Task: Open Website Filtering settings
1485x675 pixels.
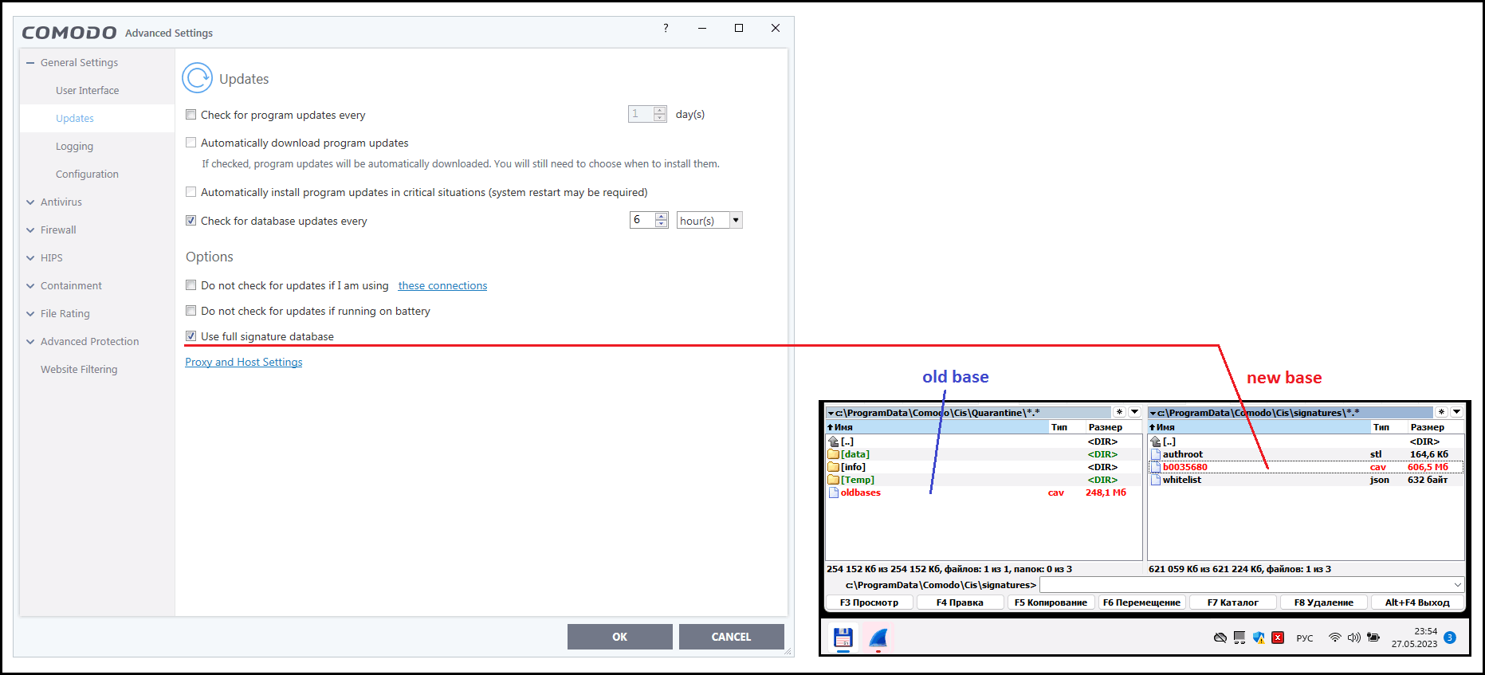Action: pyautogui.click(x=79, y=370)
